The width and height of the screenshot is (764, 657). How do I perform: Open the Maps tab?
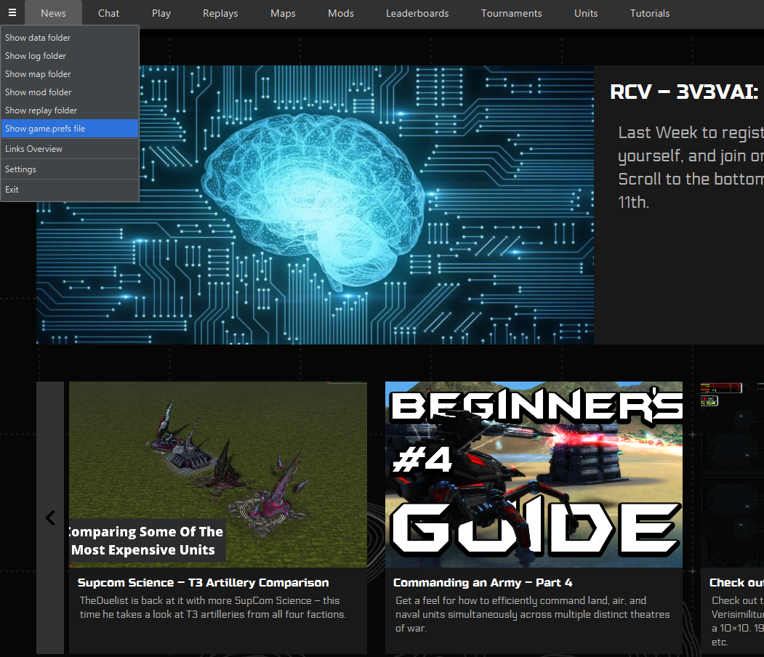click(283, 13)
